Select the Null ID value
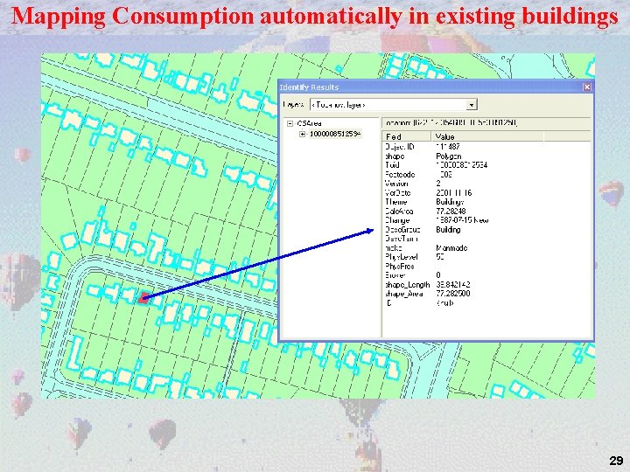The width and height of the screenshot is (630, 472). click(x=444, y=303)
